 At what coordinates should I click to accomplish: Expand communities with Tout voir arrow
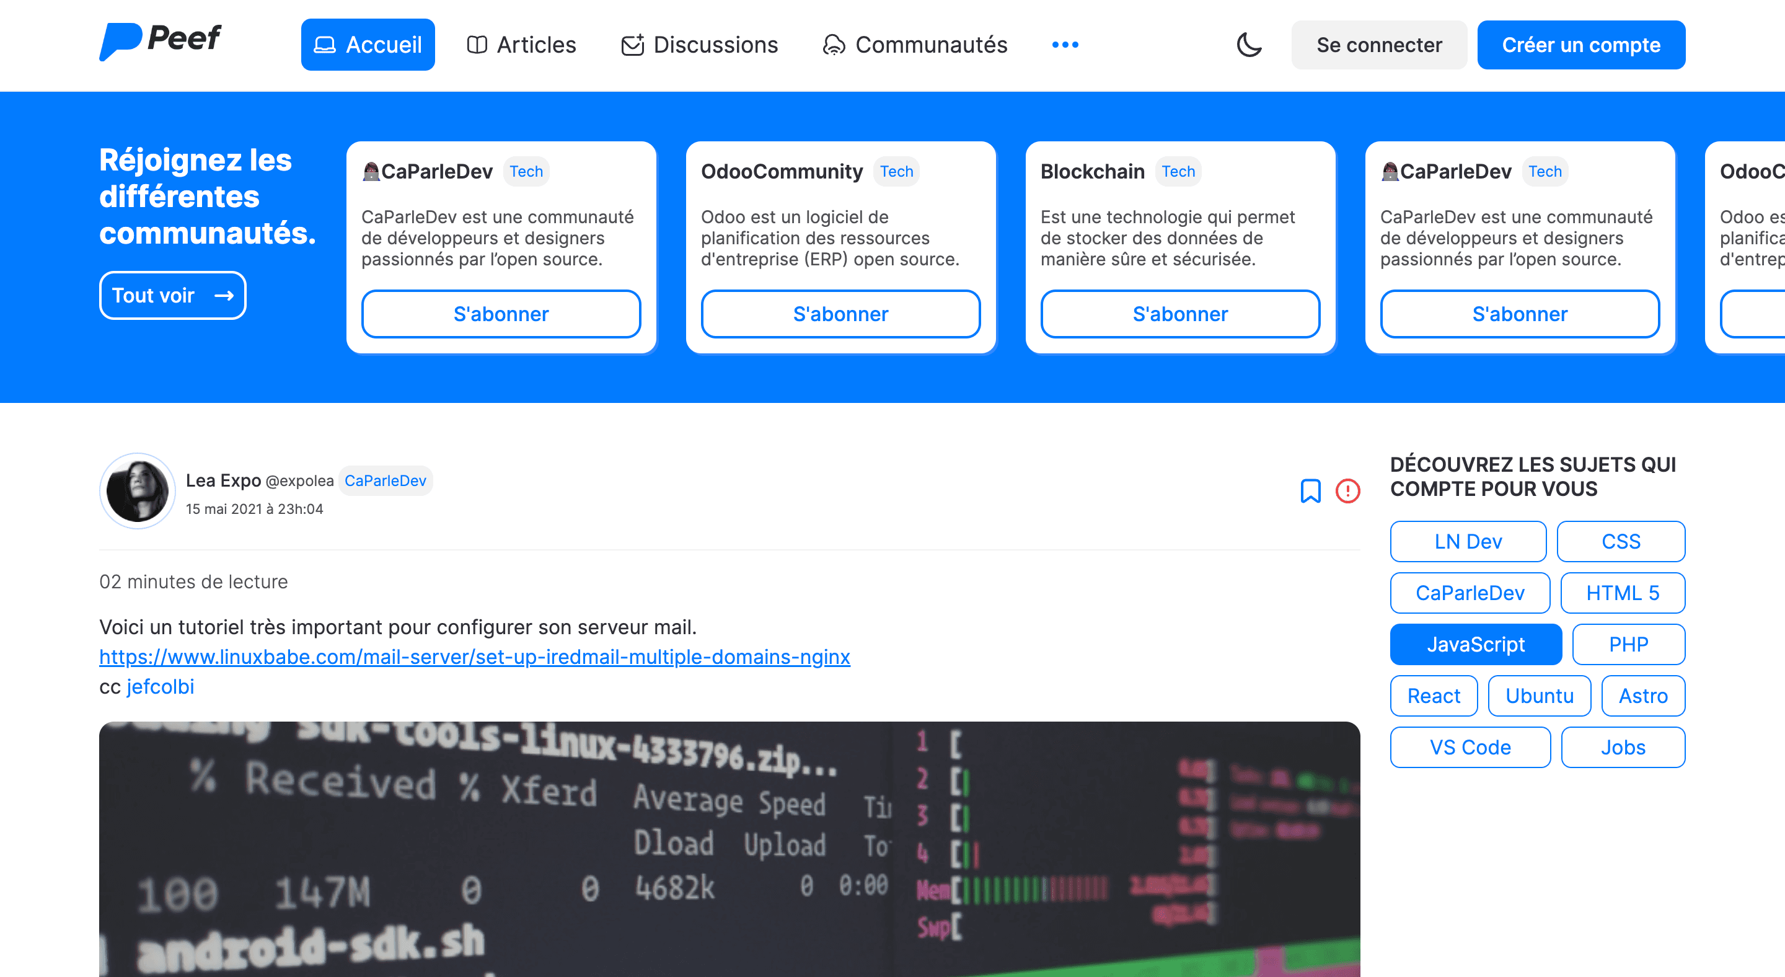(172, 295)
